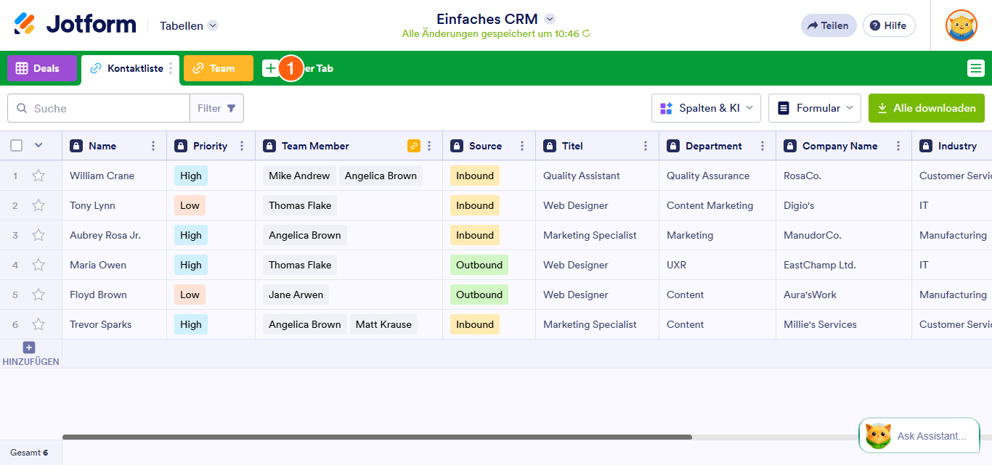Expand the Einfaches CRM title dropdown
Screen dimensions: 992x465
pos(550,19)
